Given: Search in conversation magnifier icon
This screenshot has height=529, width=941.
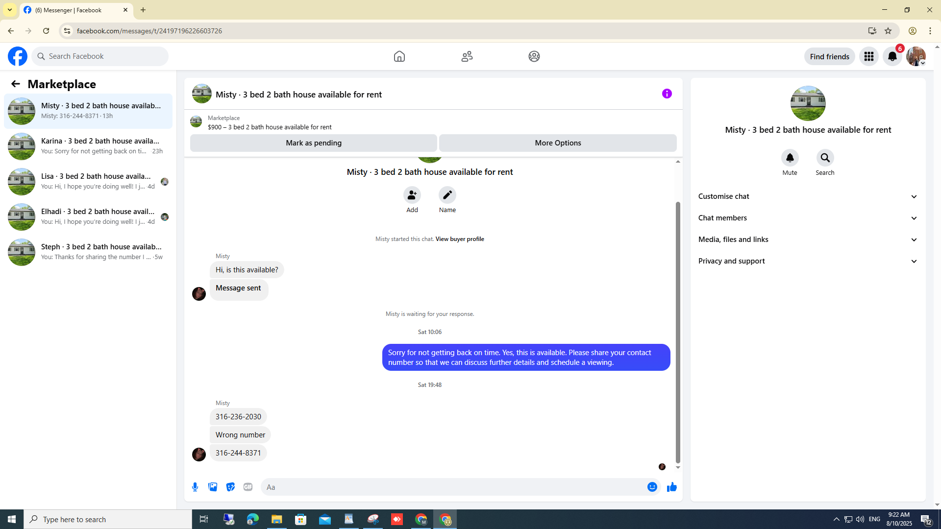Looking at the screenshot, I should click(x=825, y=158).
